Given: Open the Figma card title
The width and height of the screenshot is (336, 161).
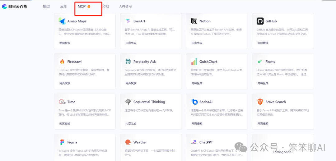Looking at the screenshot, I should tap(72, 142).
